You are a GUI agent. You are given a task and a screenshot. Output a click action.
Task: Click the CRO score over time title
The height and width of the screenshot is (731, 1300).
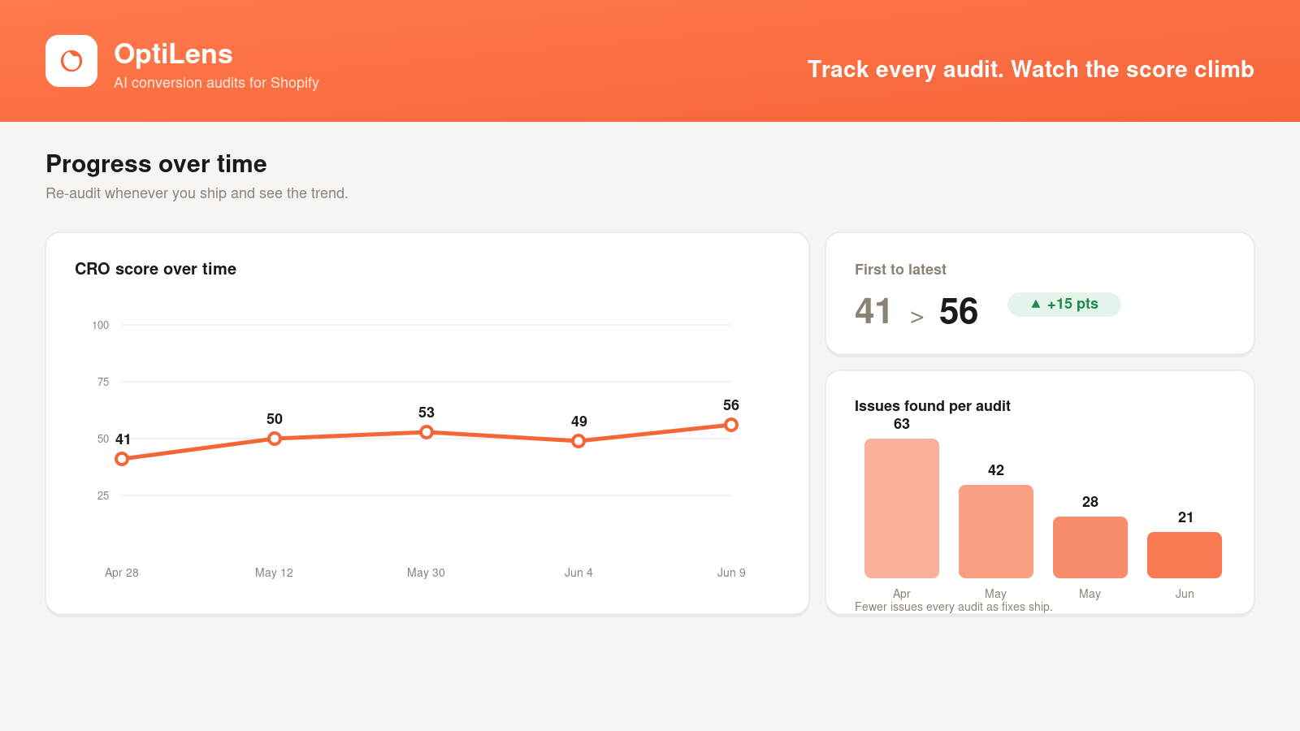tap(155, 269)
